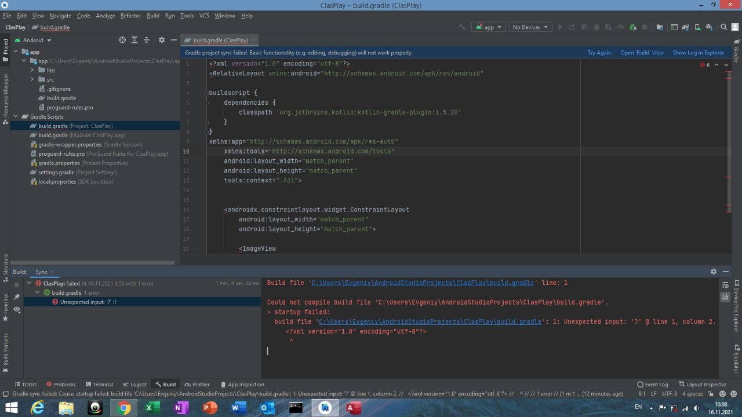The height and width of the screenshot is (417, 742).
Task: Click the user account avatar icon
Action: [735, 27]
